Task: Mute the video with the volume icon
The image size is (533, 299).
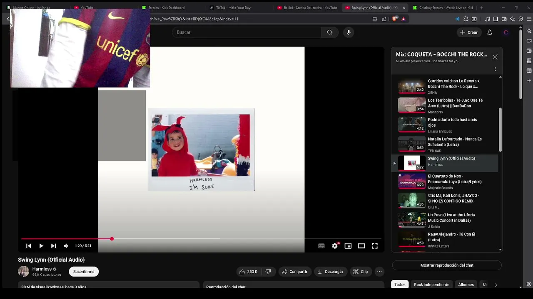Action: tap(66, 246)
